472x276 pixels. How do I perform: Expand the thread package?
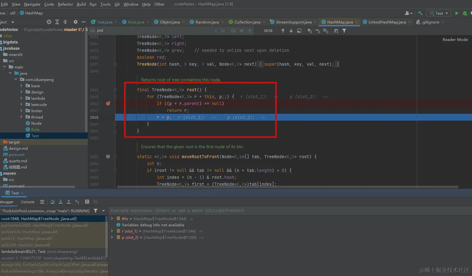coord(21,117)
